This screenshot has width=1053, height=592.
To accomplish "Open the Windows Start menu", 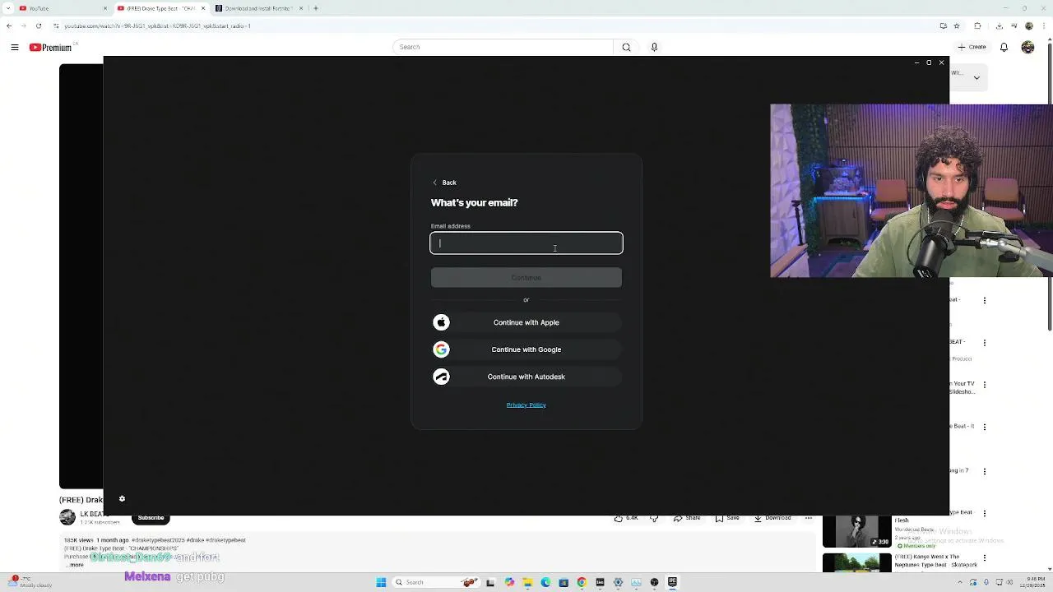I will (381, 582).
